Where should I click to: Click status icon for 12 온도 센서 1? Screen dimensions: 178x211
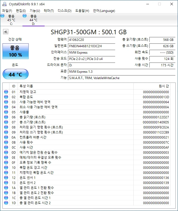click(6, 178)
